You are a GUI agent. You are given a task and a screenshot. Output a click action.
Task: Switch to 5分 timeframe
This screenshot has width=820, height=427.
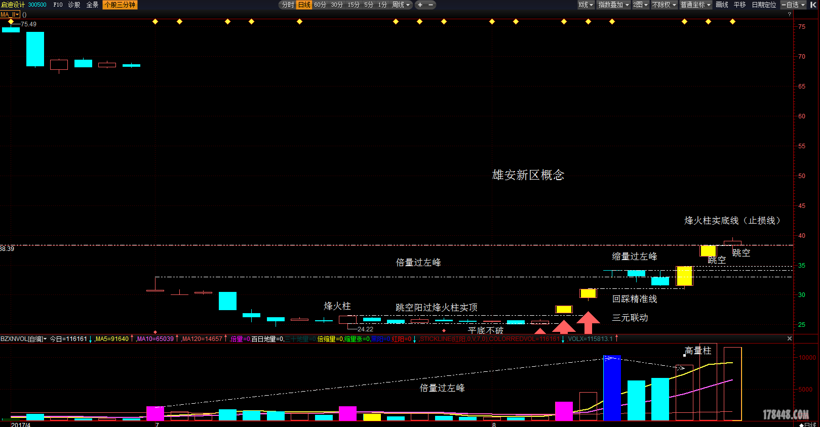369,5
